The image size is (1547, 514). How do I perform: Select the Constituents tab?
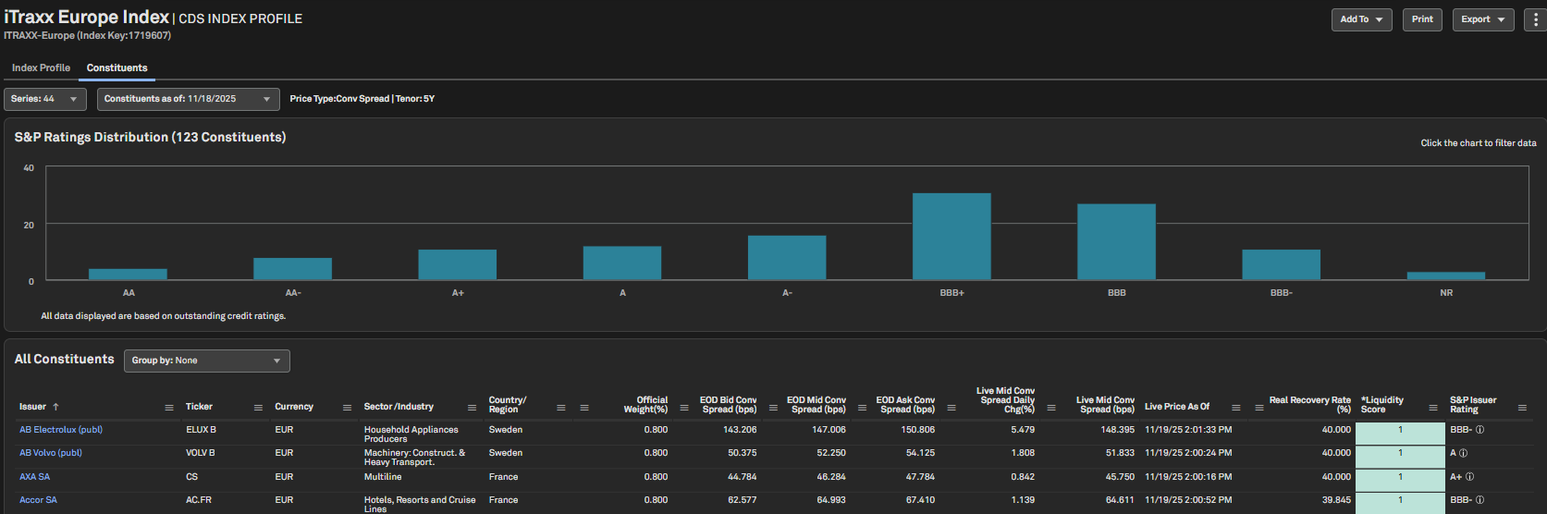pyautogui.click(x=117, y=68)
